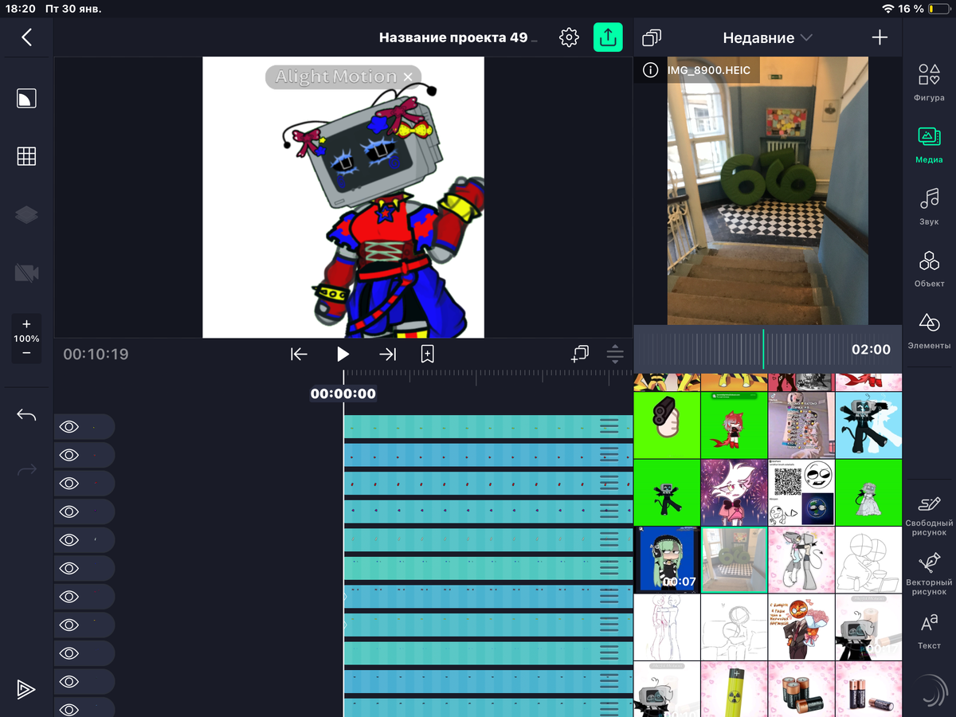Toggle visibility of the second timeline layer
Screen dimensions: 956x717
[69, 455]
